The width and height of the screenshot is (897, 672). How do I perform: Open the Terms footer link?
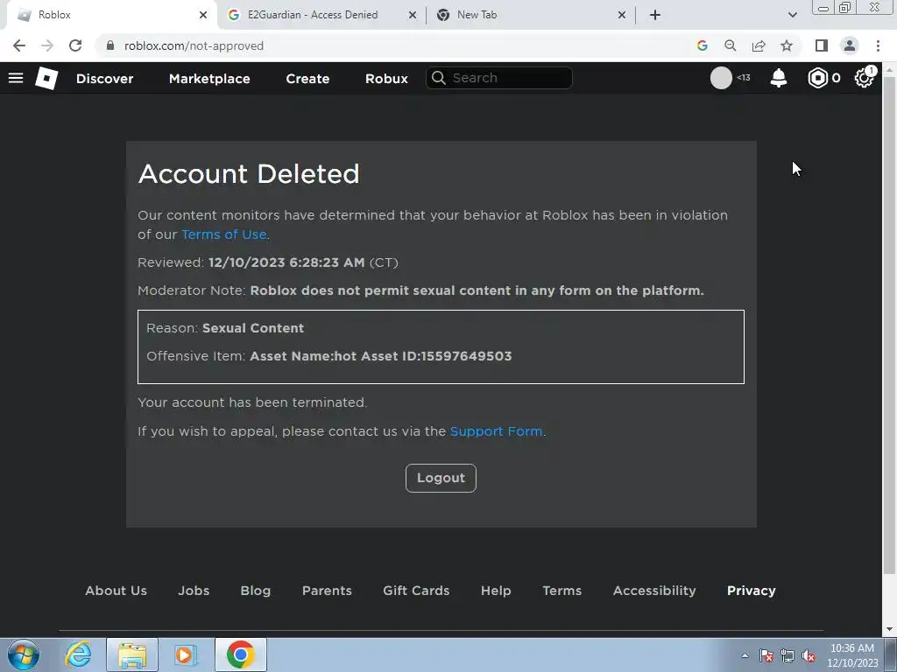click(x=562, y=591)
